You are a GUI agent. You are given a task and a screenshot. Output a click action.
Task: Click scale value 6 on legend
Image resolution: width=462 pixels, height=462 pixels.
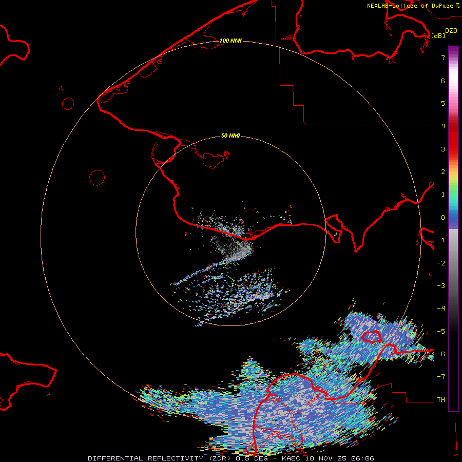pos(443,81)
